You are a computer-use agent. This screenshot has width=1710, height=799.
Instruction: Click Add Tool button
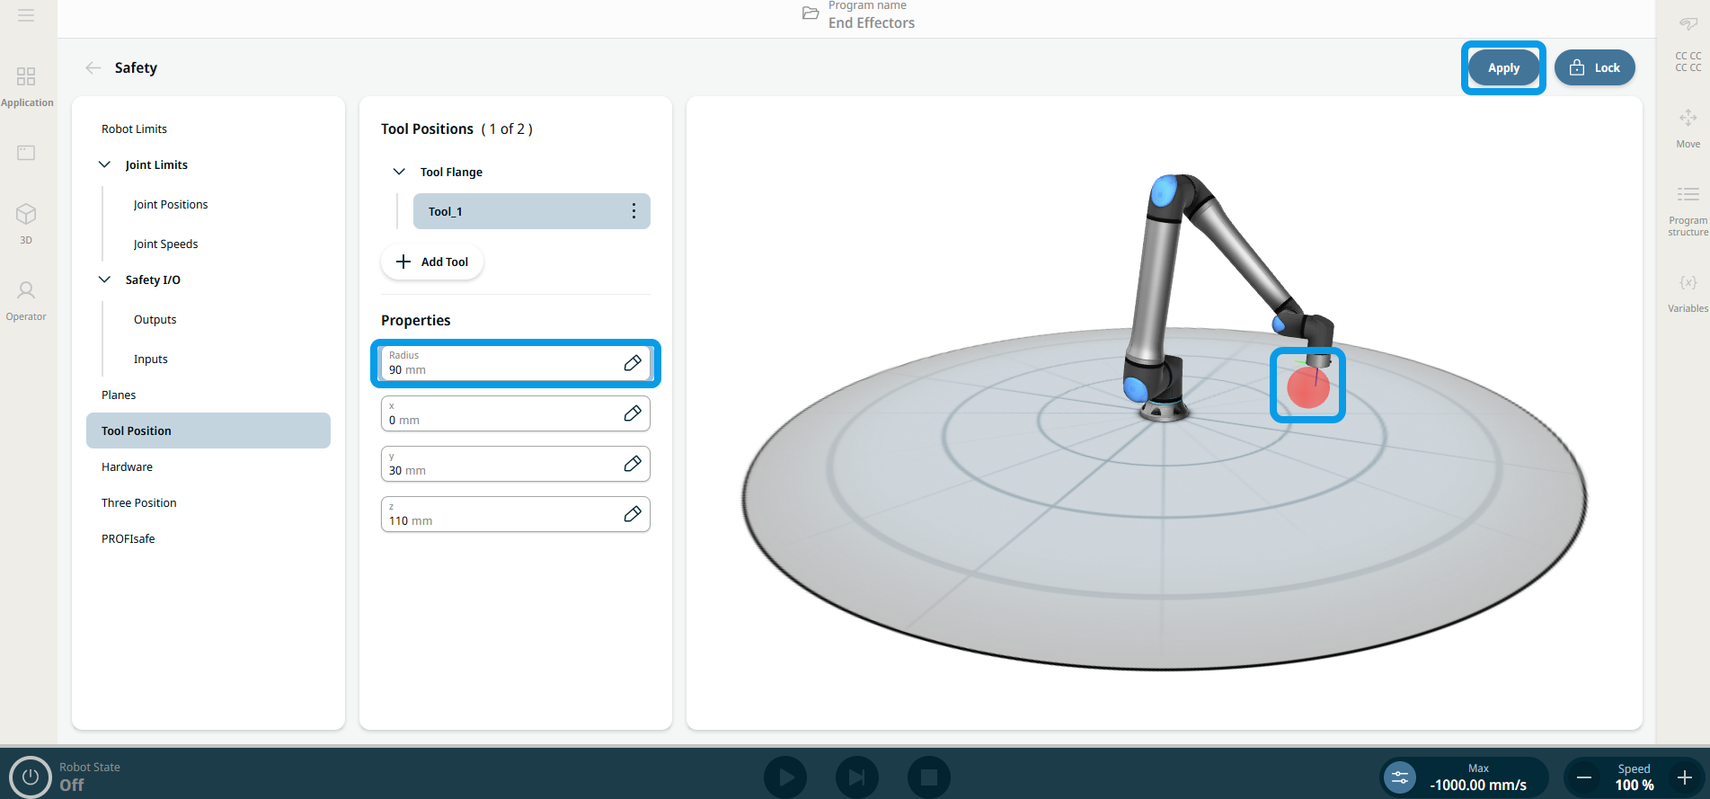432,262
